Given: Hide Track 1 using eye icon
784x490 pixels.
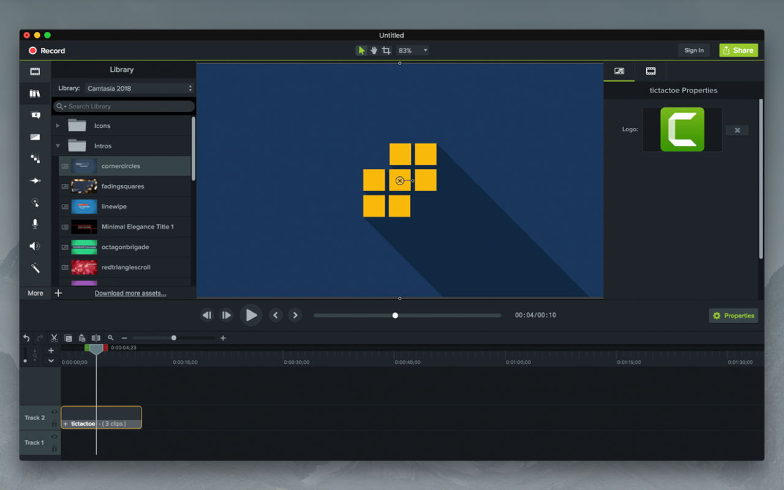Looking at the screenshot, I should pyautogui.click(x=55, y=437).
